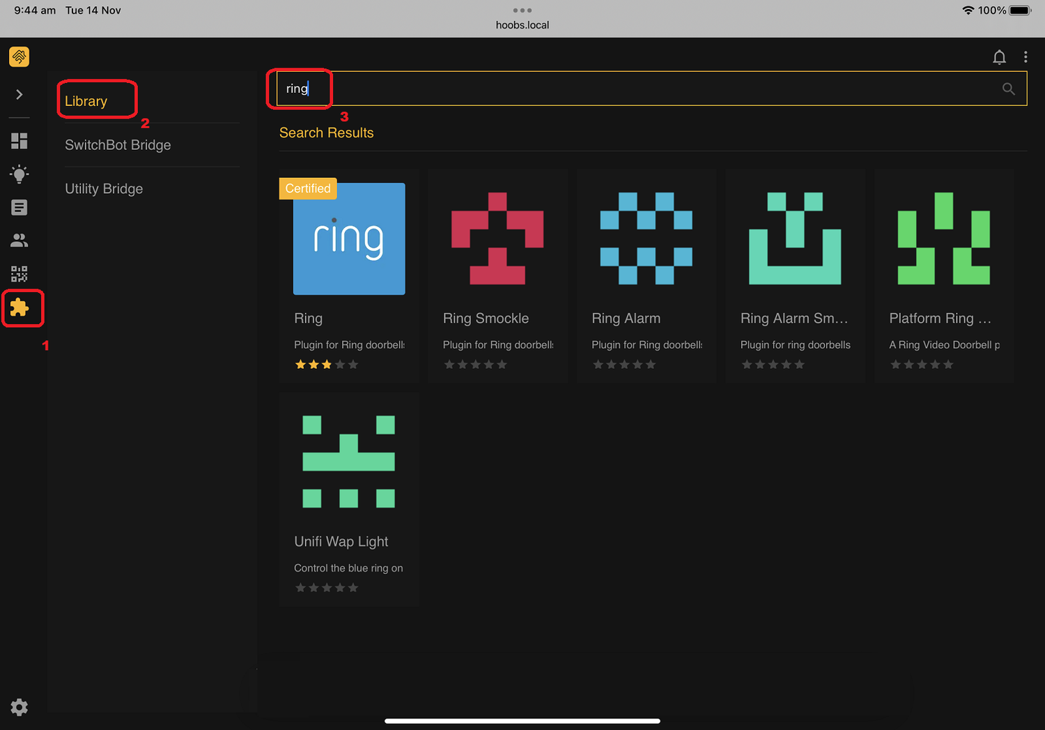This screenshot has width=1045, height=730.
Task: Click the HOOBS logo in the sidebar
Action: click(x=19, y=56)
